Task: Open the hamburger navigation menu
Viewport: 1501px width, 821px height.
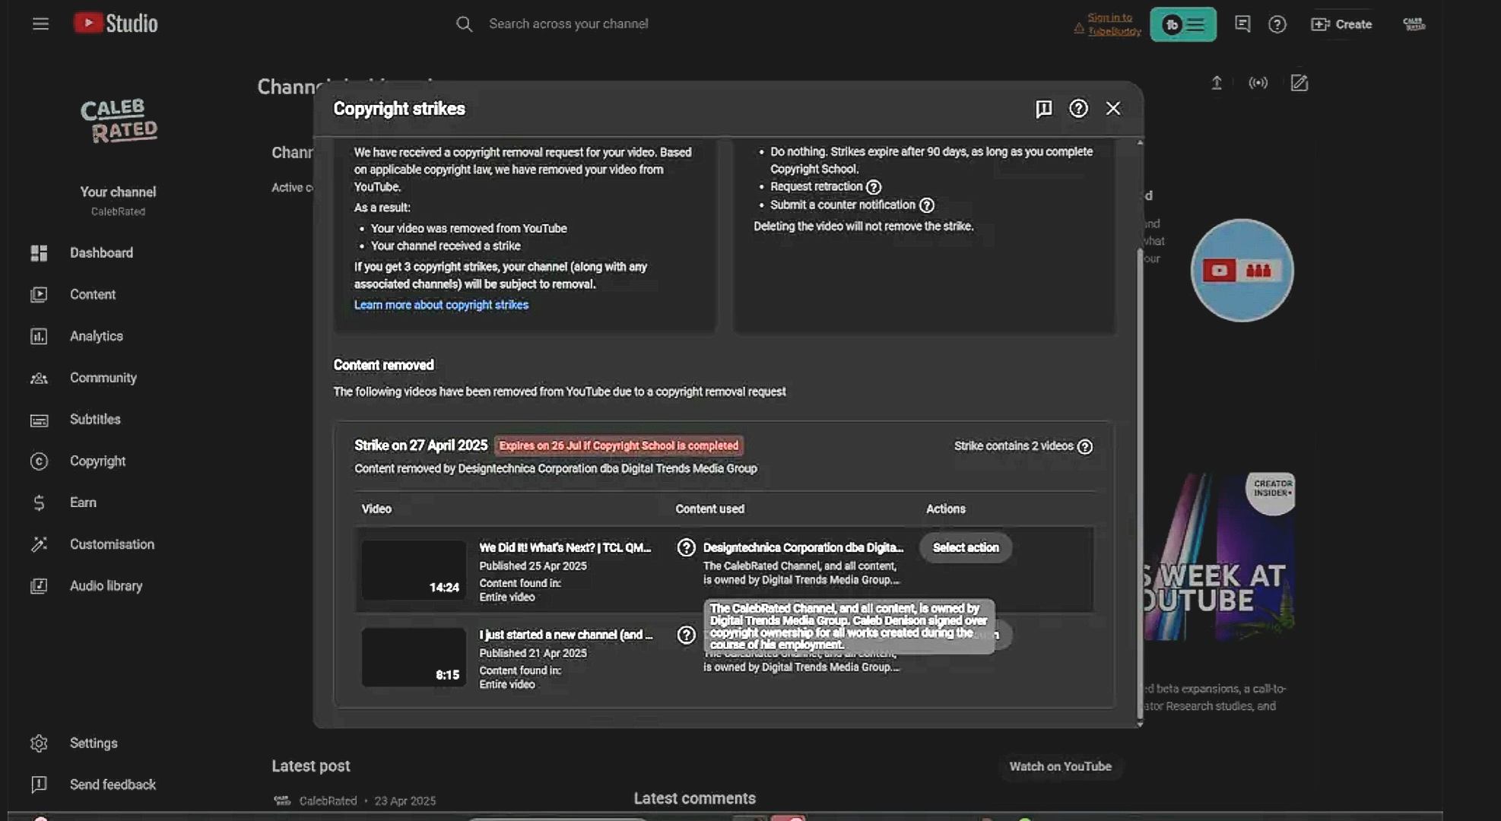Action: (x=40, y=24)
